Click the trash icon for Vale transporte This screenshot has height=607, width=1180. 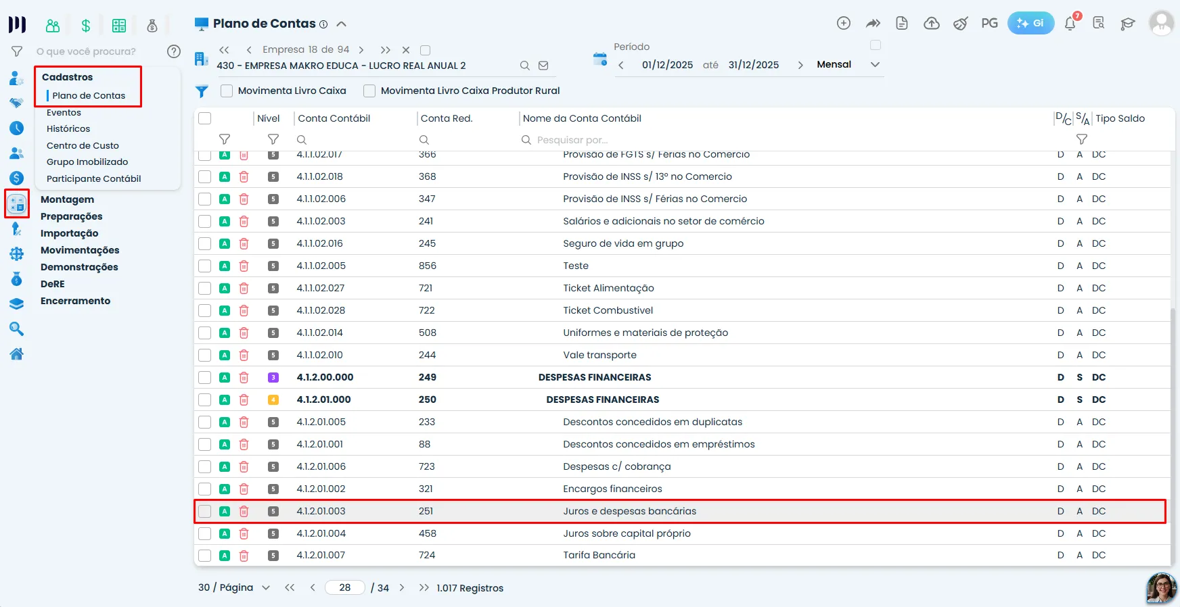pyautogui.click(x=244, y=355)
